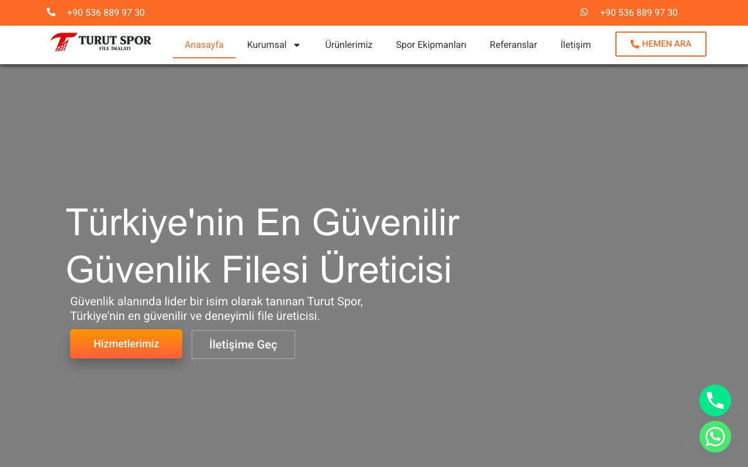Click the headline Türkiye'nin En Güvenilir
The width and height of the screenshot is (748, 467).
point(263,222)
